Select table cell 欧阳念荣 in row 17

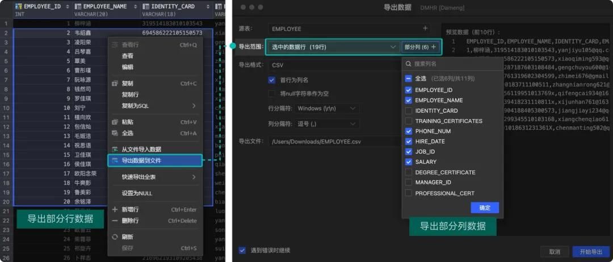point(86,174)
